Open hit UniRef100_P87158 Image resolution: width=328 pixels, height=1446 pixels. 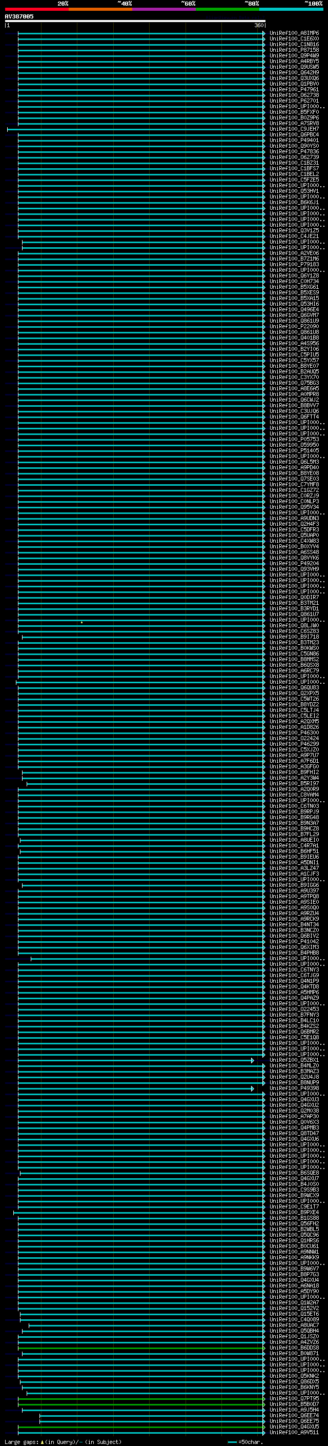(294, 50)
